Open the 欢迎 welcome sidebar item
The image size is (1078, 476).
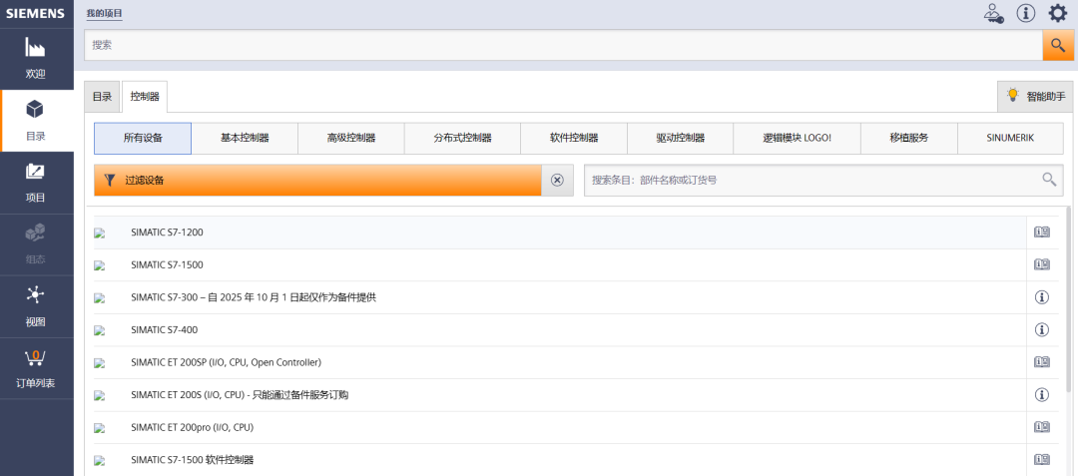36,59
